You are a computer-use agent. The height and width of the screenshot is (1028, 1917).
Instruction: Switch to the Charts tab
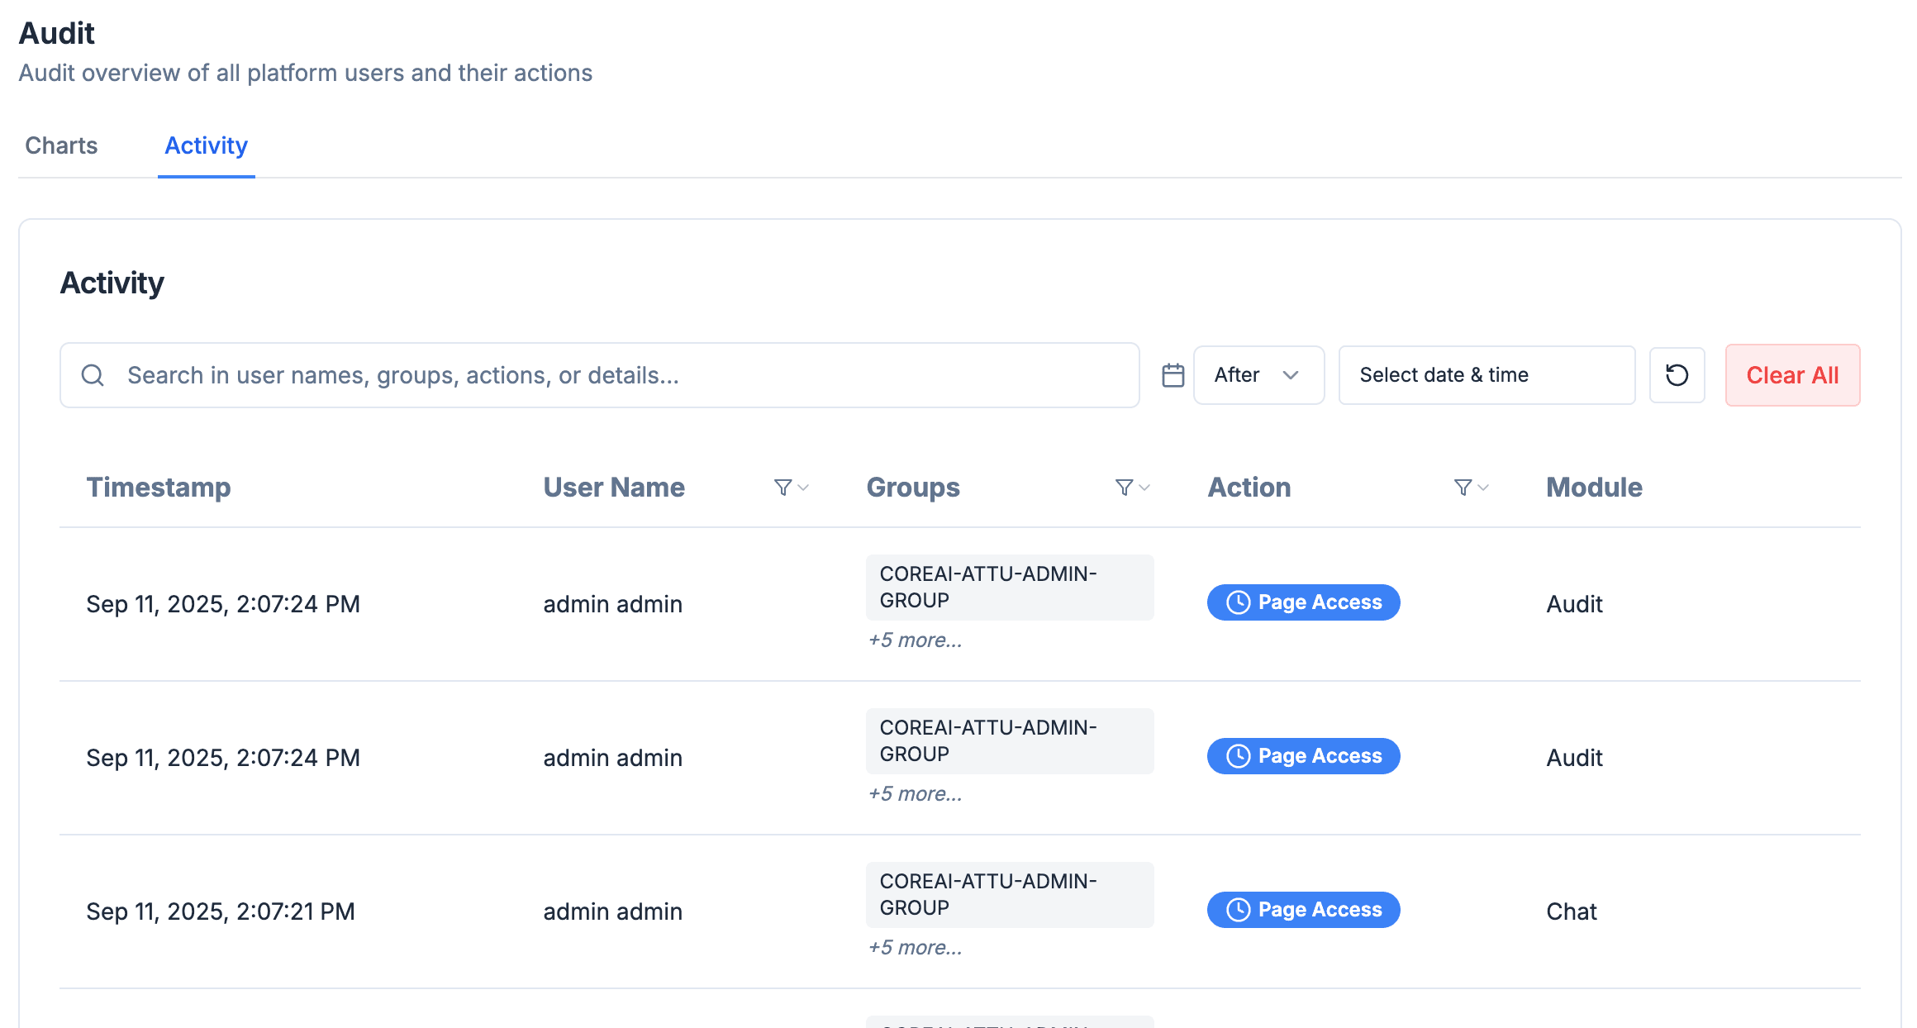(61, 145)
